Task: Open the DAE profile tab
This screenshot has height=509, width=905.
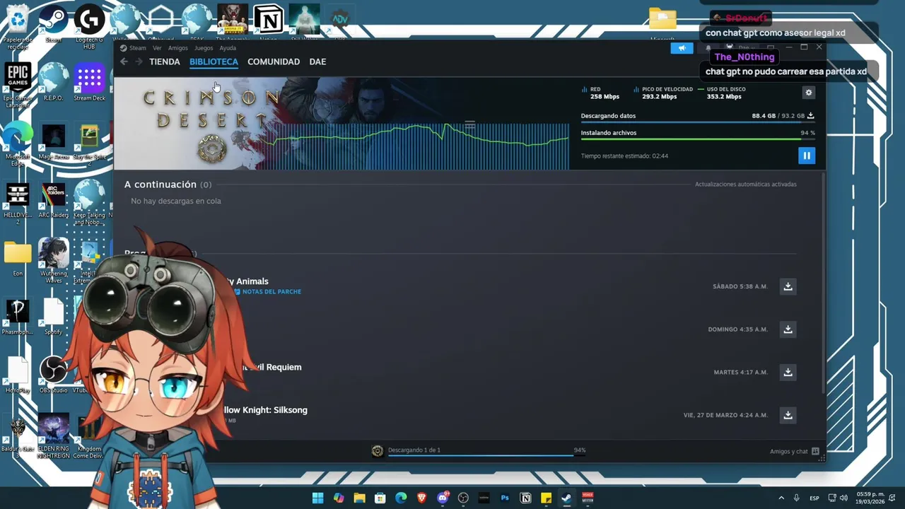Action: pos(317,62)
